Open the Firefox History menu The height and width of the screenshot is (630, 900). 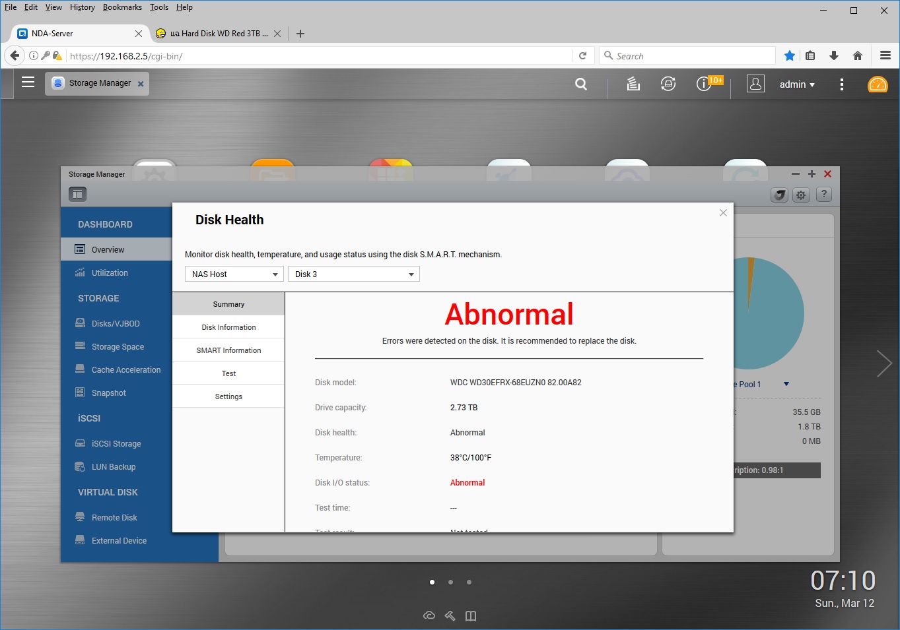click(x=83, y=7)
